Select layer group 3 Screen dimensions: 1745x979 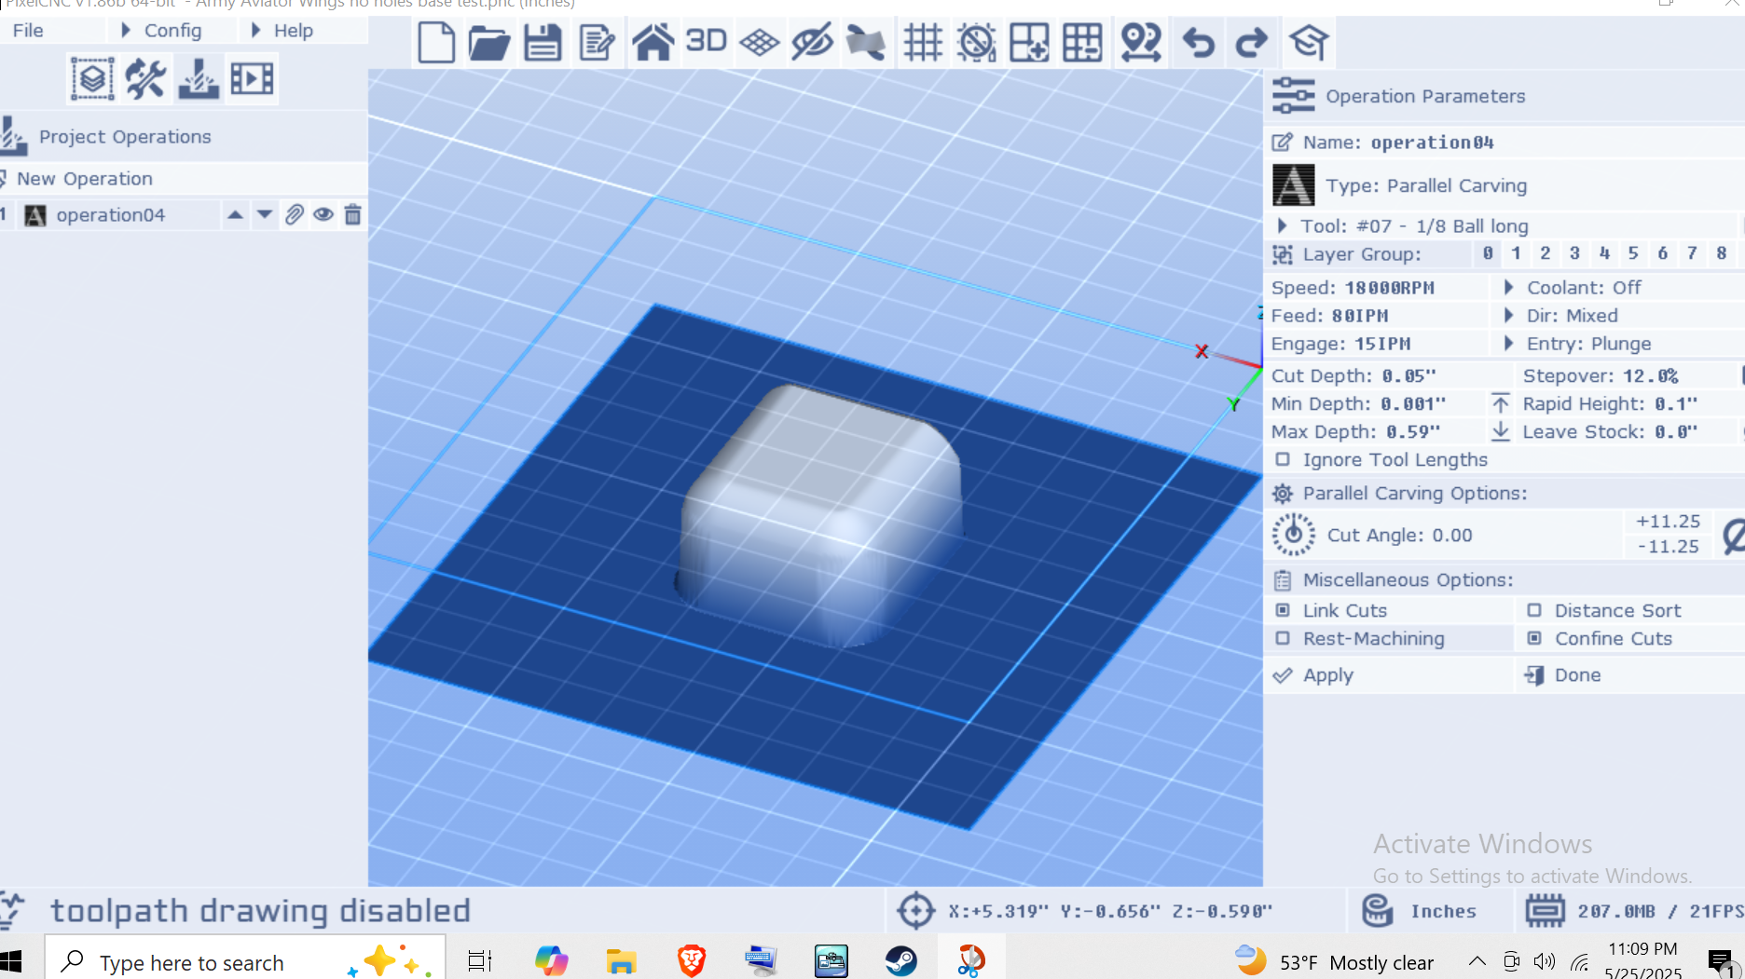[x=1574, y=253]
